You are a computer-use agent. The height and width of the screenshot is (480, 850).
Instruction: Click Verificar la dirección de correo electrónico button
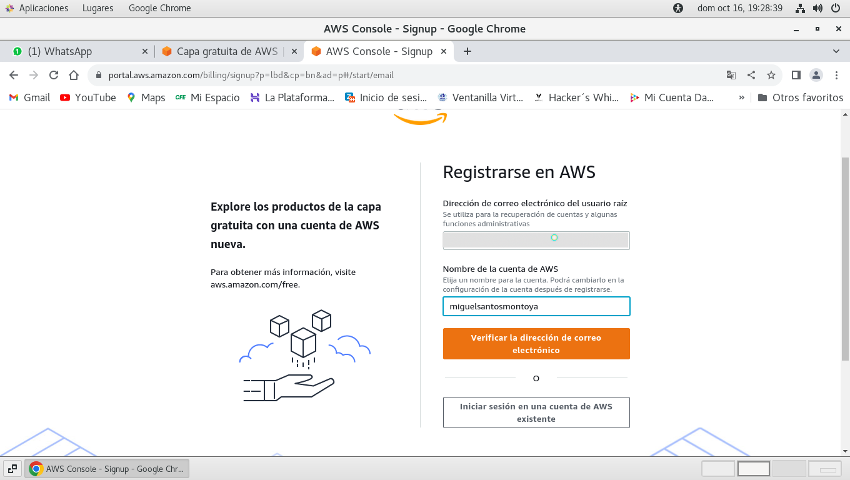[536, 344]
